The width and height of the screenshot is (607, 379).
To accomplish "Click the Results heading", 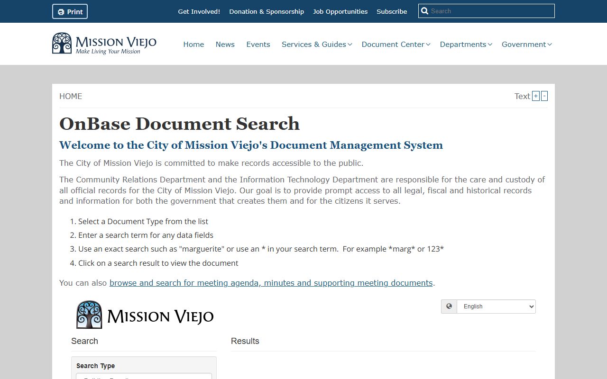I will point(245,341).
